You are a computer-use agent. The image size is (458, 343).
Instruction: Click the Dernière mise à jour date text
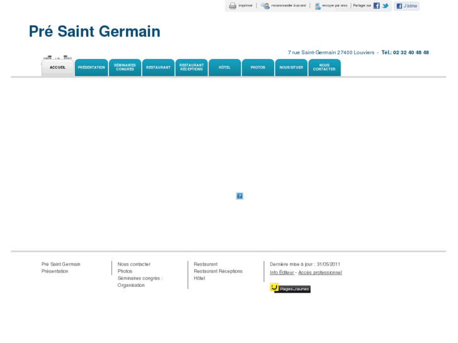point(305,264)
